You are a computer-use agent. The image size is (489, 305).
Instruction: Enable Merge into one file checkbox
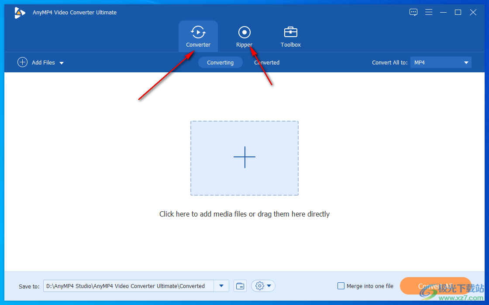341,286
